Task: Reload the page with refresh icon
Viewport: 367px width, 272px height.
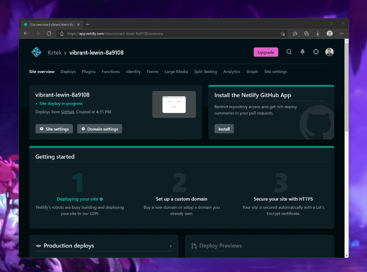Action: click(x=49, y=33)
